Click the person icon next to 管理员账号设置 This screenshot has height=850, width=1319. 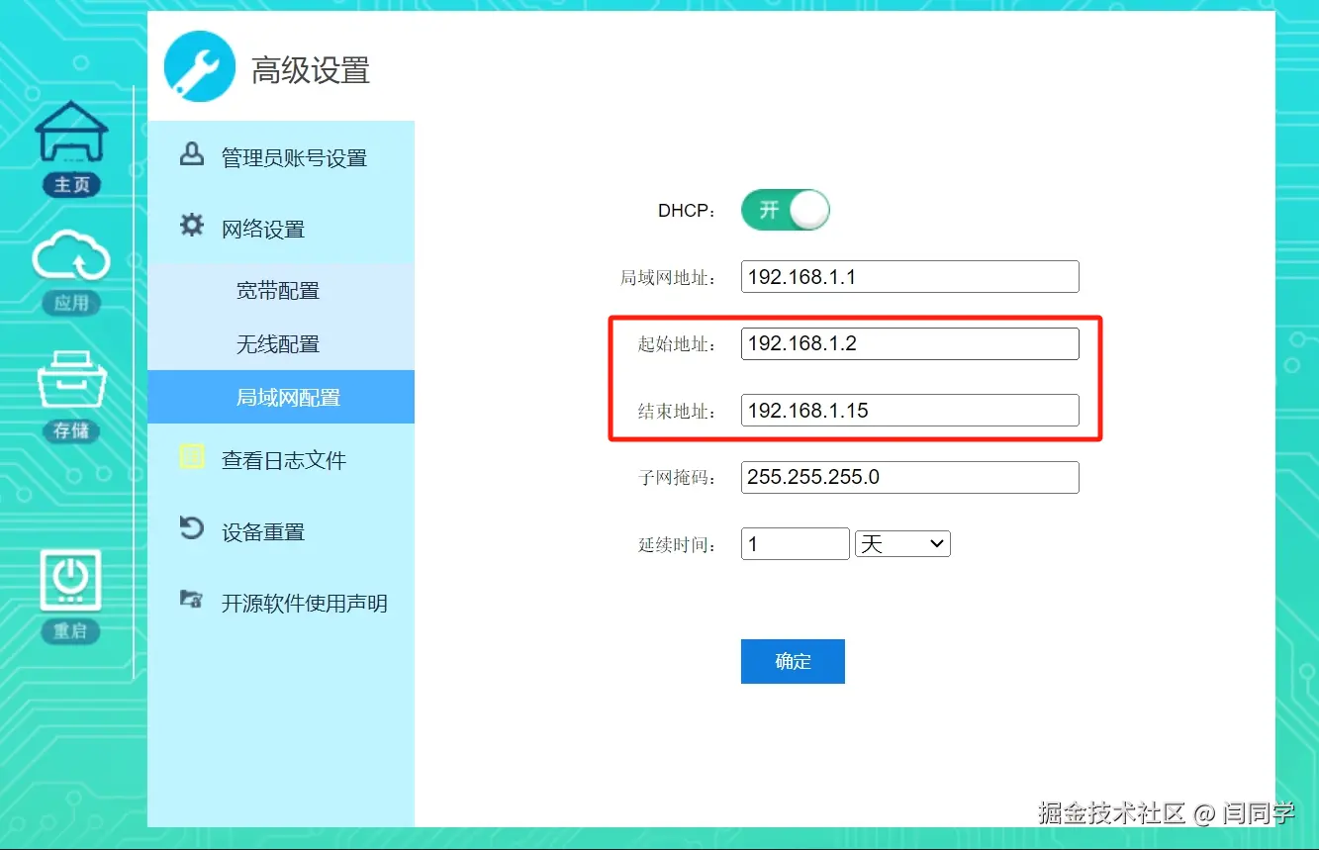(191, 155)
